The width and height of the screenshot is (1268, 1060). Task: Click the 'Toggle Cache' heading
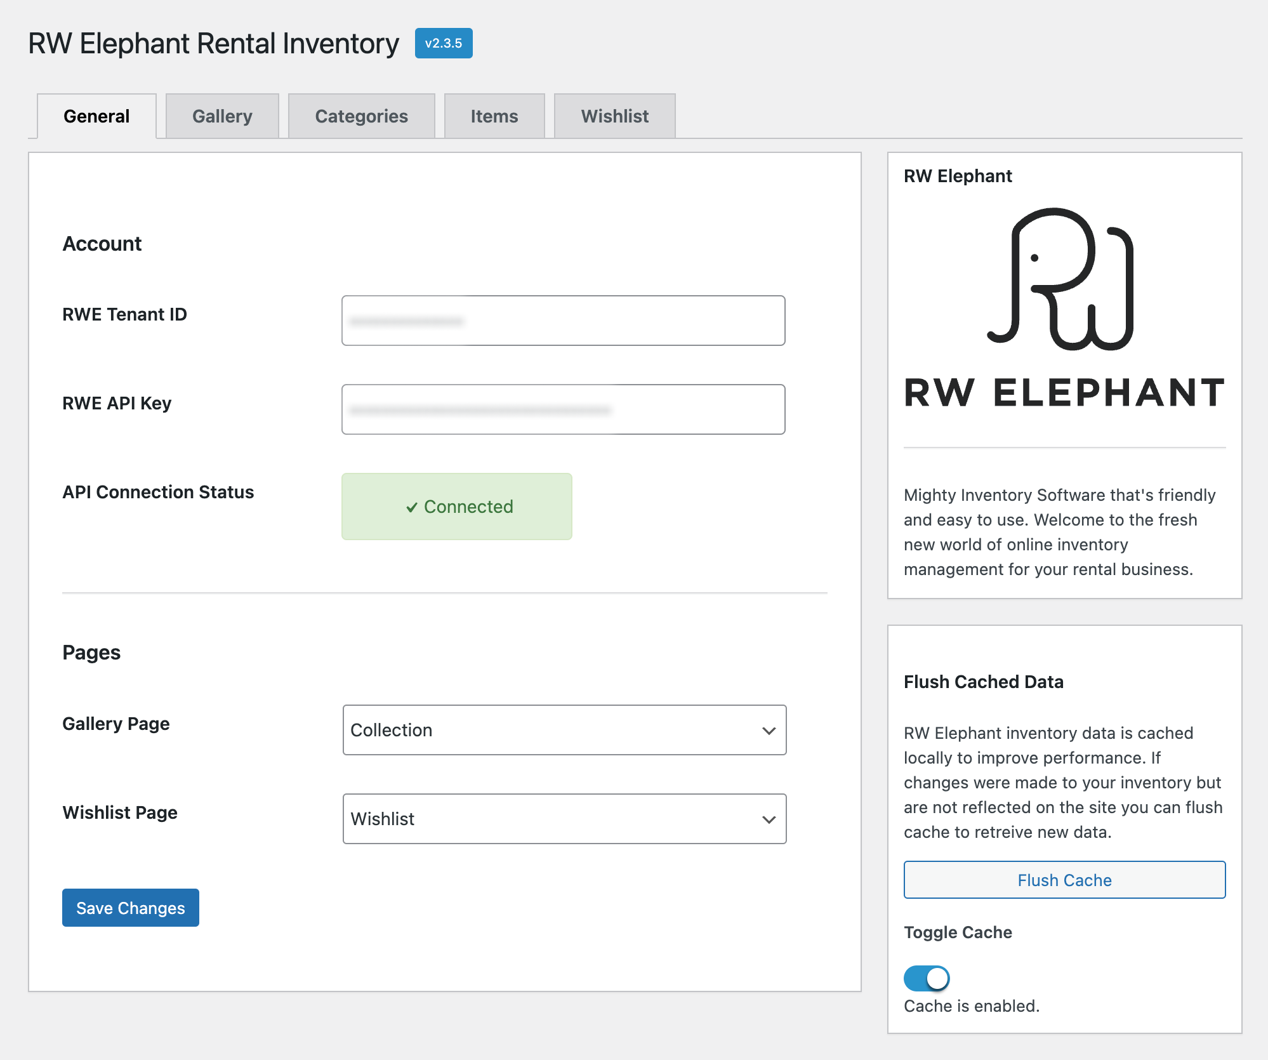click(958, 932)
